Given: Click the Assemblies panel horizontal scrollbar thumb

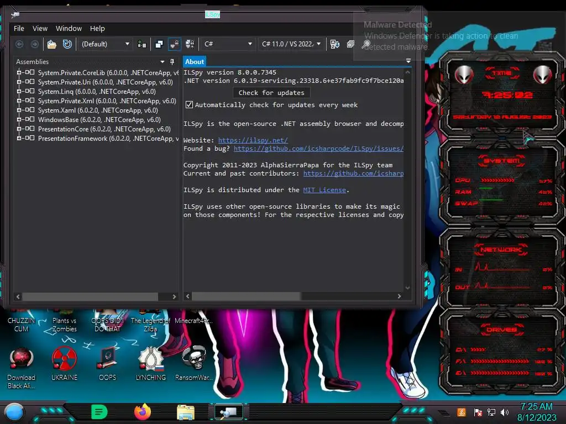Looking at the screenshot, I should pos(90,296).
